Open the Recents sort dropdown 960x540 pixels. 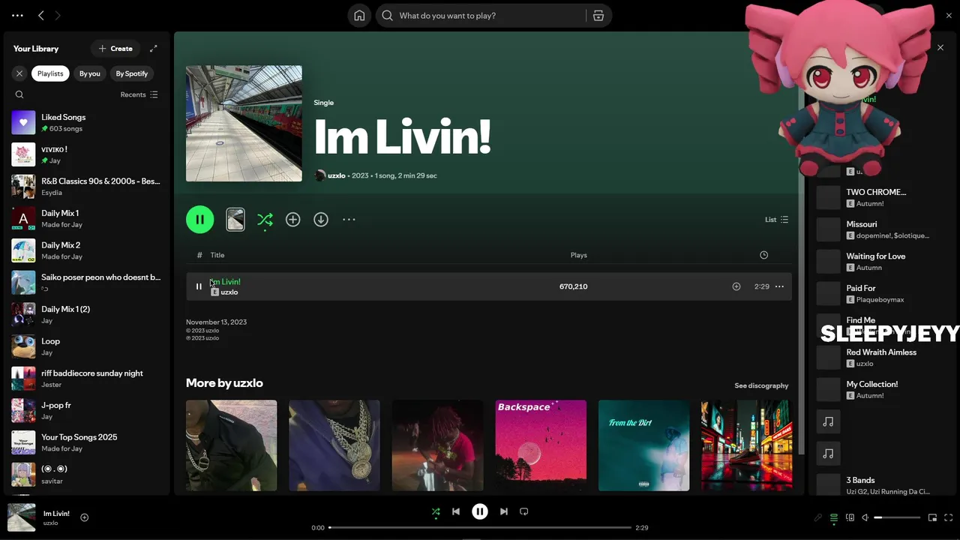point(139,94)
